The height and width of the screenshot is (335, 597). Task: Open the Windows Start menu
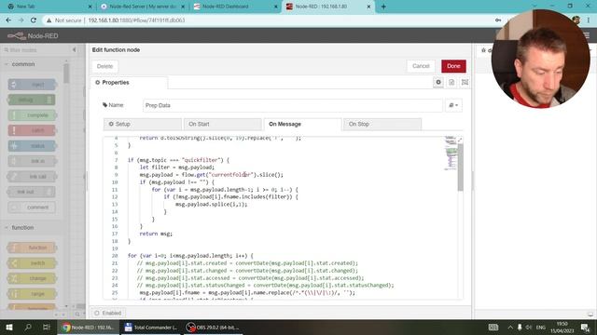point(9,327)
